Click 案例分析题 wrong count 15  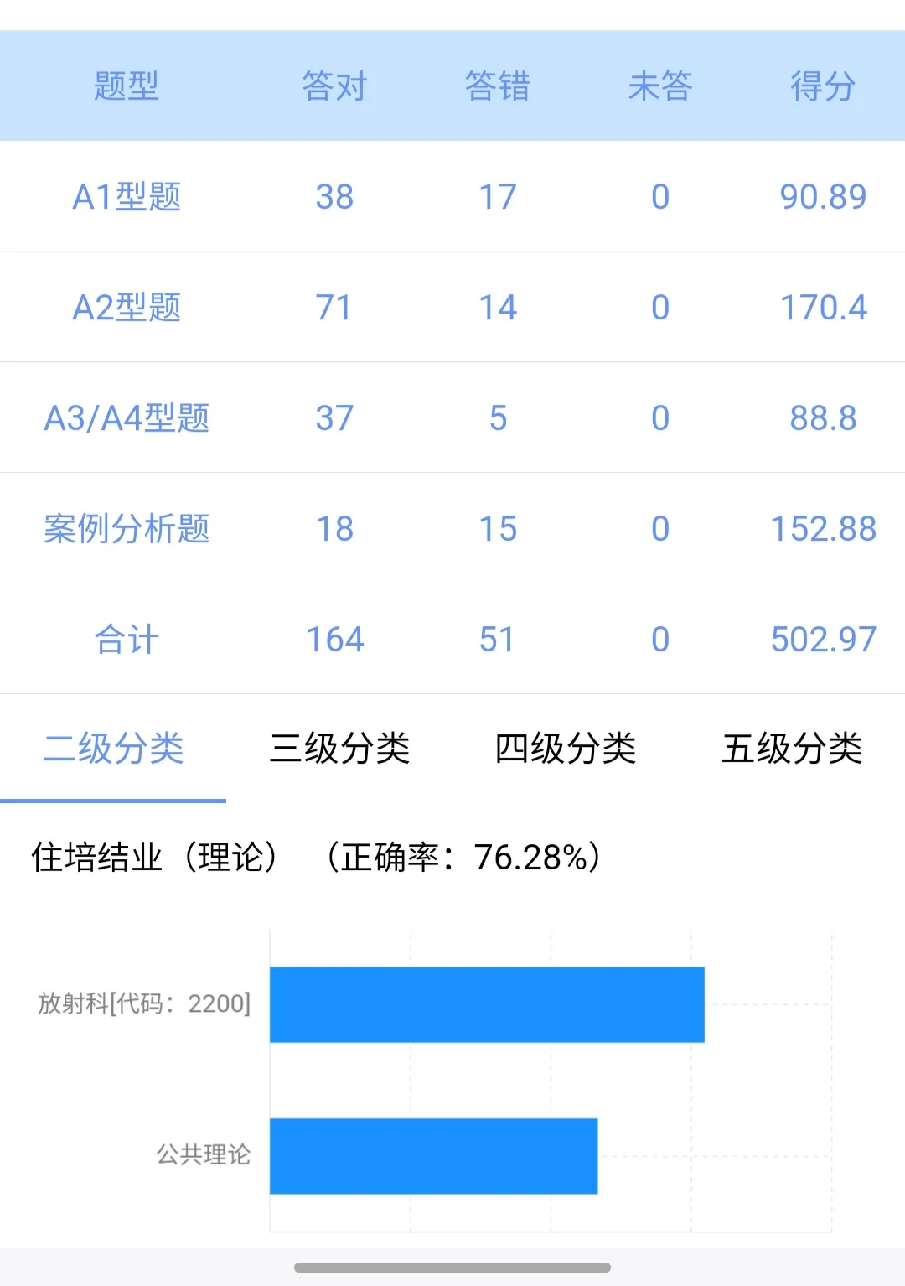(498, 528)
